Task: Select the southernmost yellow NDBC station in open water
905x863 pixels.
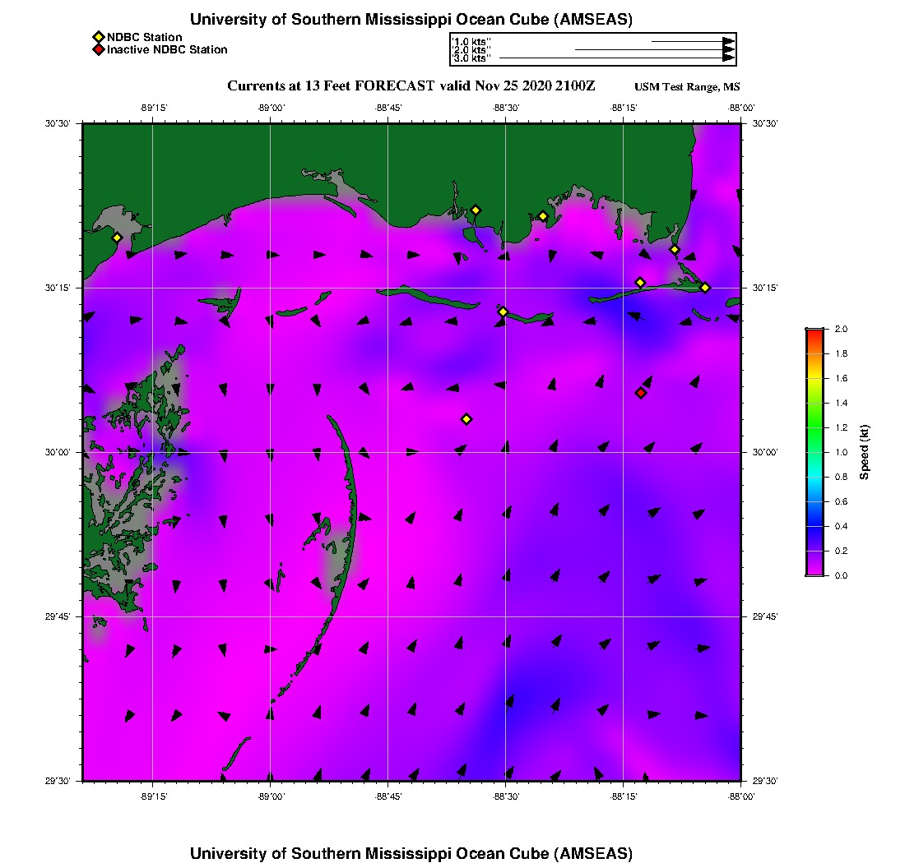Action: click(x=466, y=419)
